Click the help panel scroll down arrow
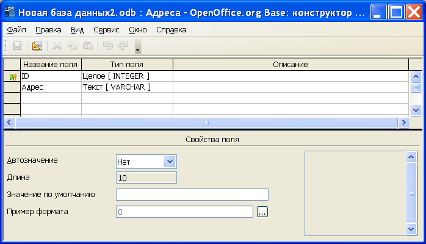This screenshot has width=426, height=244. pos(411,229)
